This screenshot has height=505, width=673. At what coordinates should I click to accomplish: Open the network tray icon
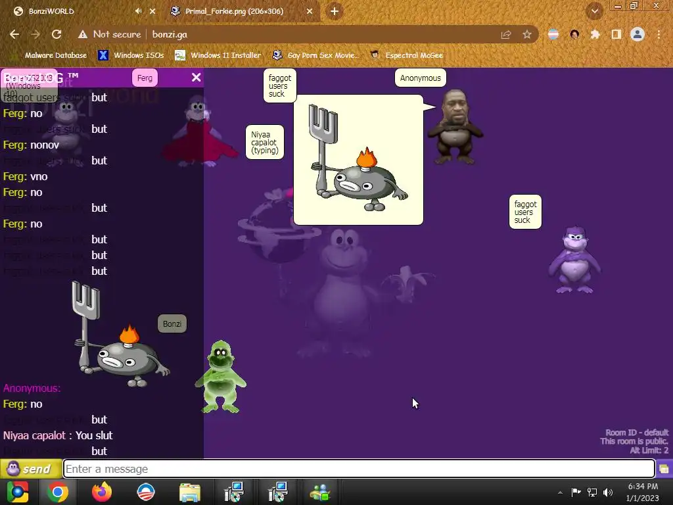point(592,492)
